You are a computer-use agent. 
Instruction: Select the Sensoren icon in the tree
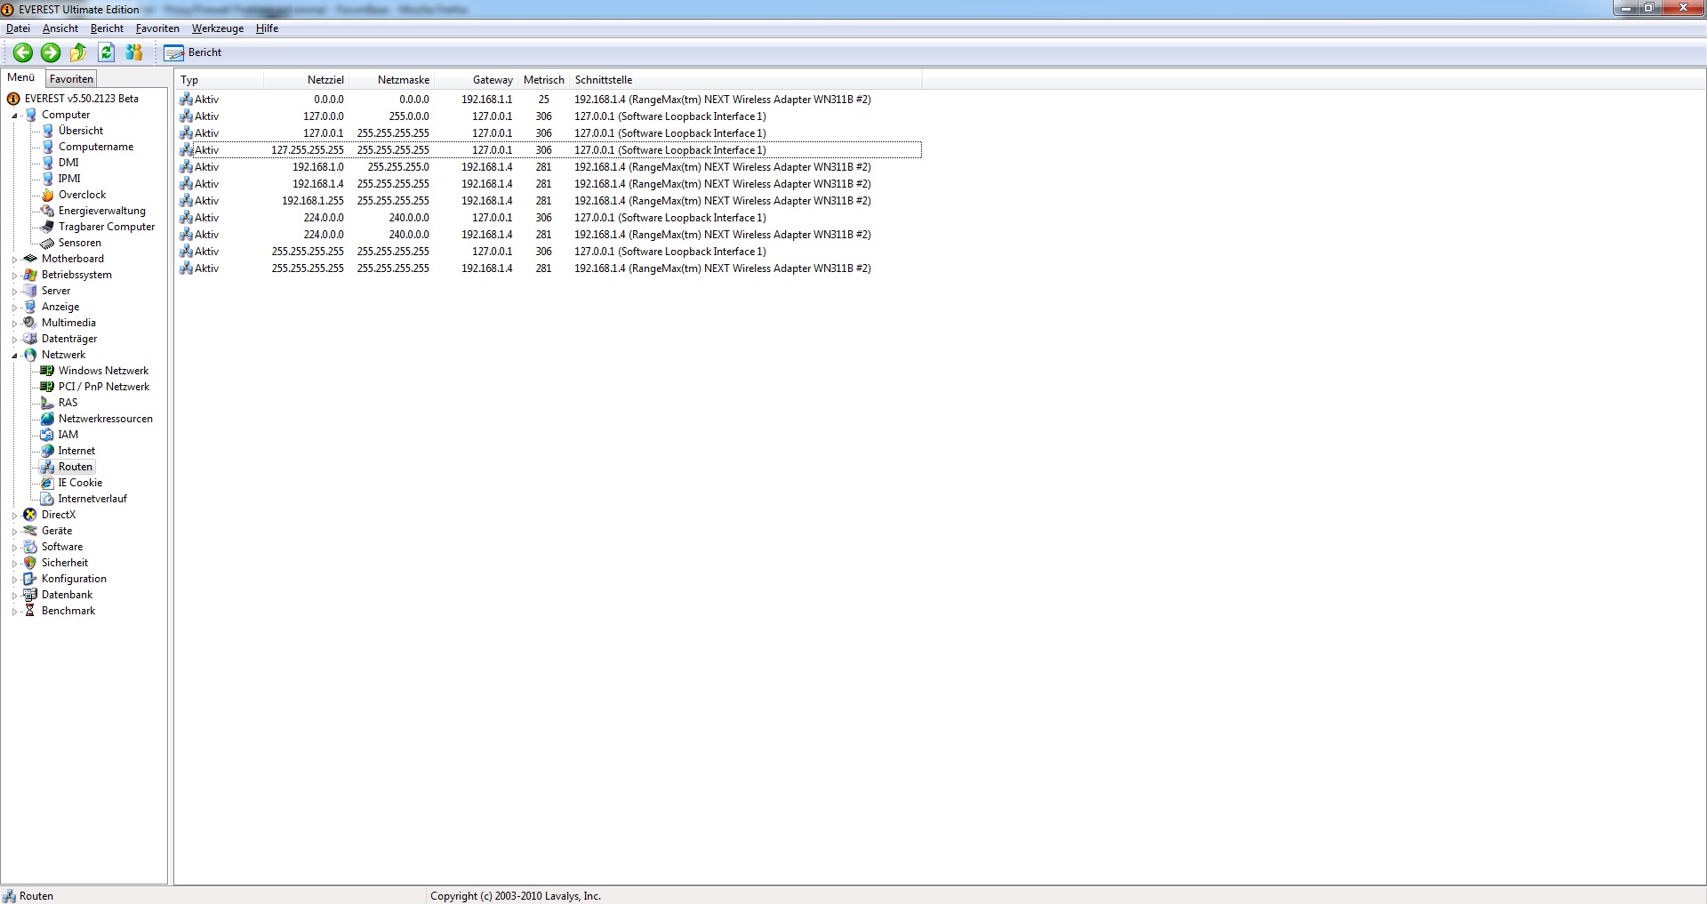tap(48, 243)
